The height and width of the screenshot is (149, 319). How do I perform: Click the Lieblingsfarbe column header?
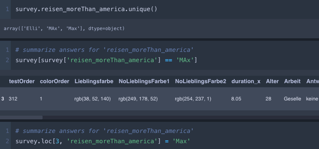click(x=94, y=81)
